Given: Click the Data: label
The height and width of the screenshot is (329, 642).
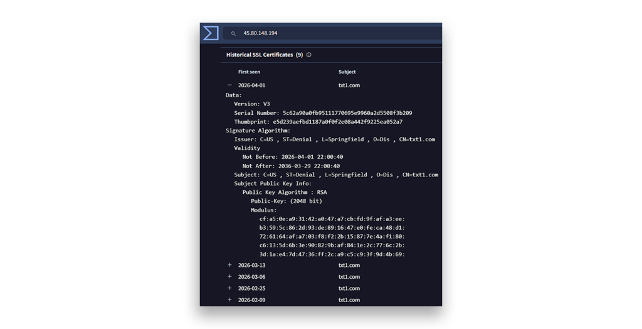Looking at the screenshot, I should coord(234,95).
